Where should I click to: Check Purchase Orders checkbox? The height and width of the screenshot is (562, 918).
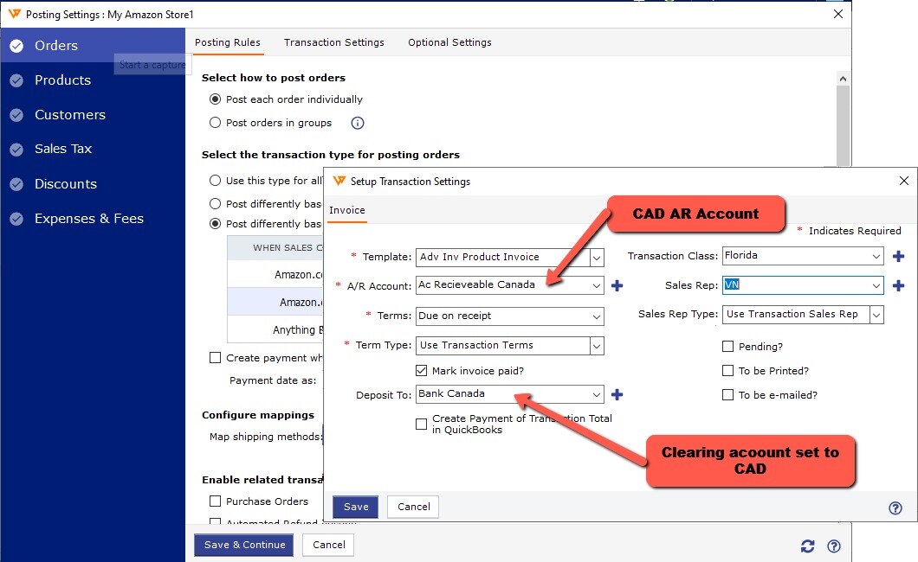click(216, 501)
